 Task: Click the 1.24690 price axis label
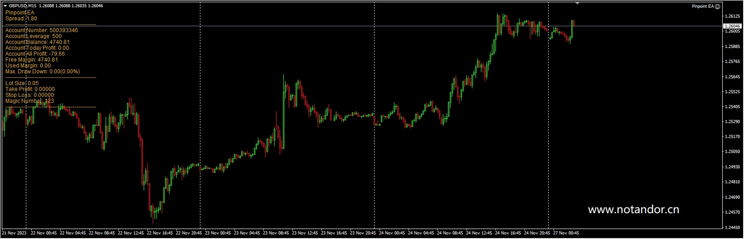(732, 197)
